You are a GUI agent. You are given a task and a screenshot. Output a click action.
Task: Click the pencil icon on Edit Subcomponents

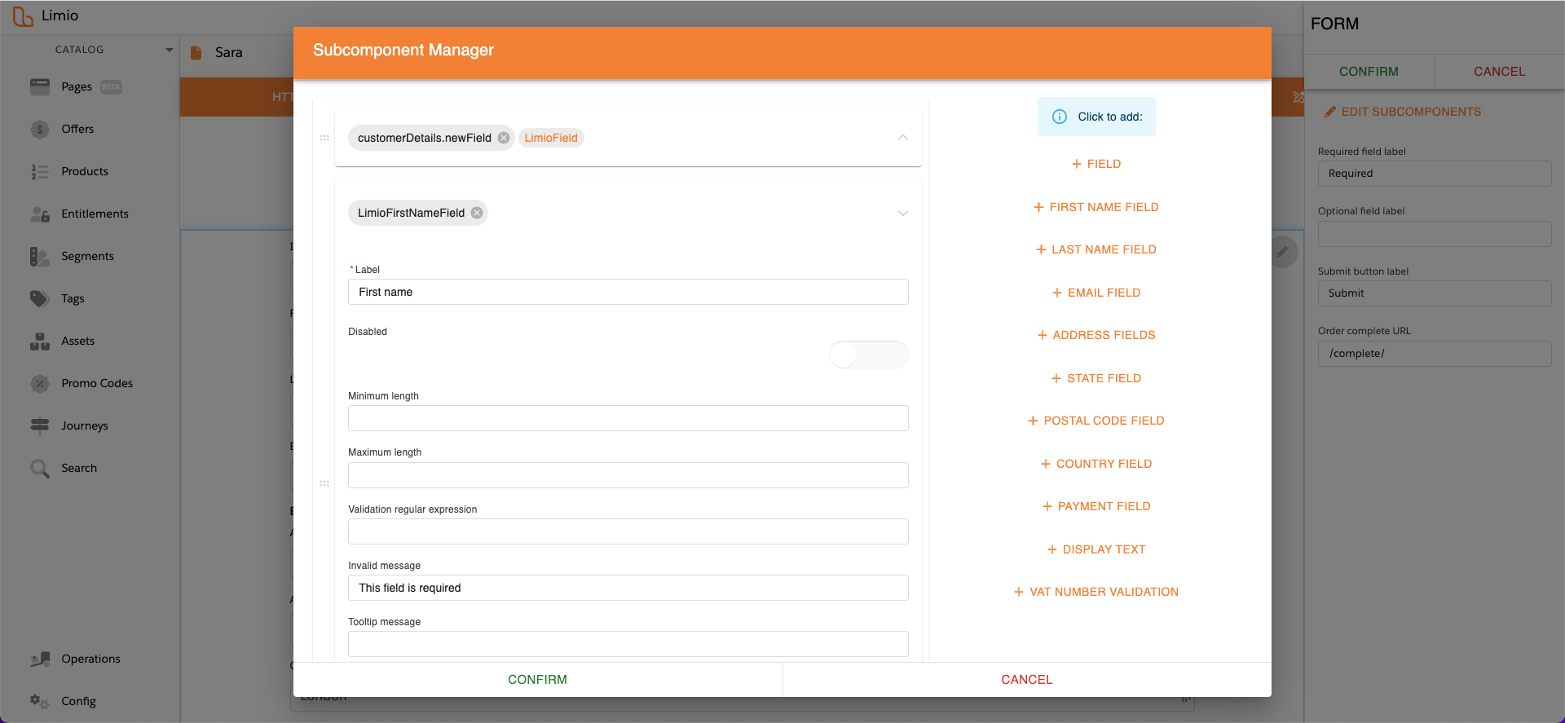coord(1330,112)
